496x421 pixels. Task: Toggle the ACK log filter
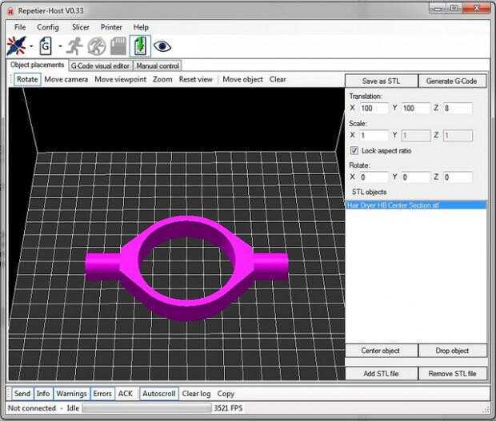click(126, 394)
